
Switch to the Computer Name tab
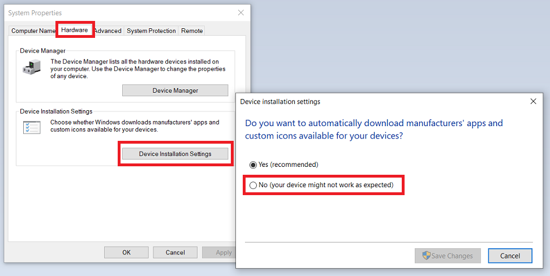coord(33,31)
